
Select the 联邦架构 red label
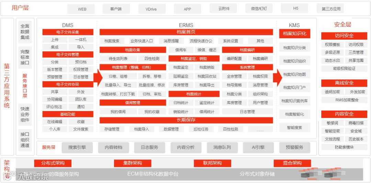(212, 163)
